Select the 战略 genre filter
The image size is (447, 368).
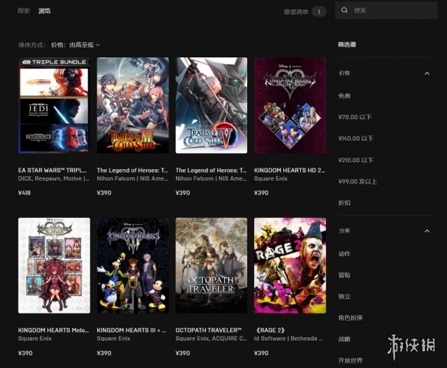(x=344, y=339)
